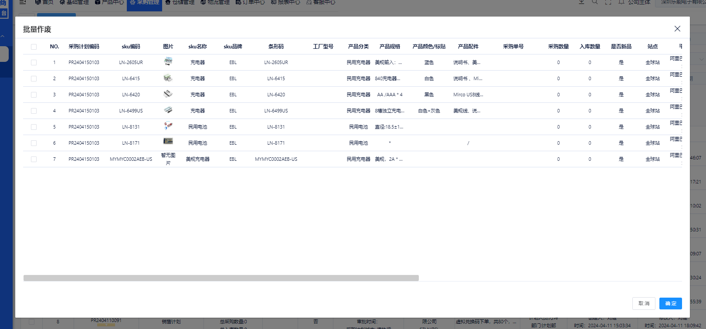
Task: Click the fullscreen icon in top bar
Action: coord(608,2)
